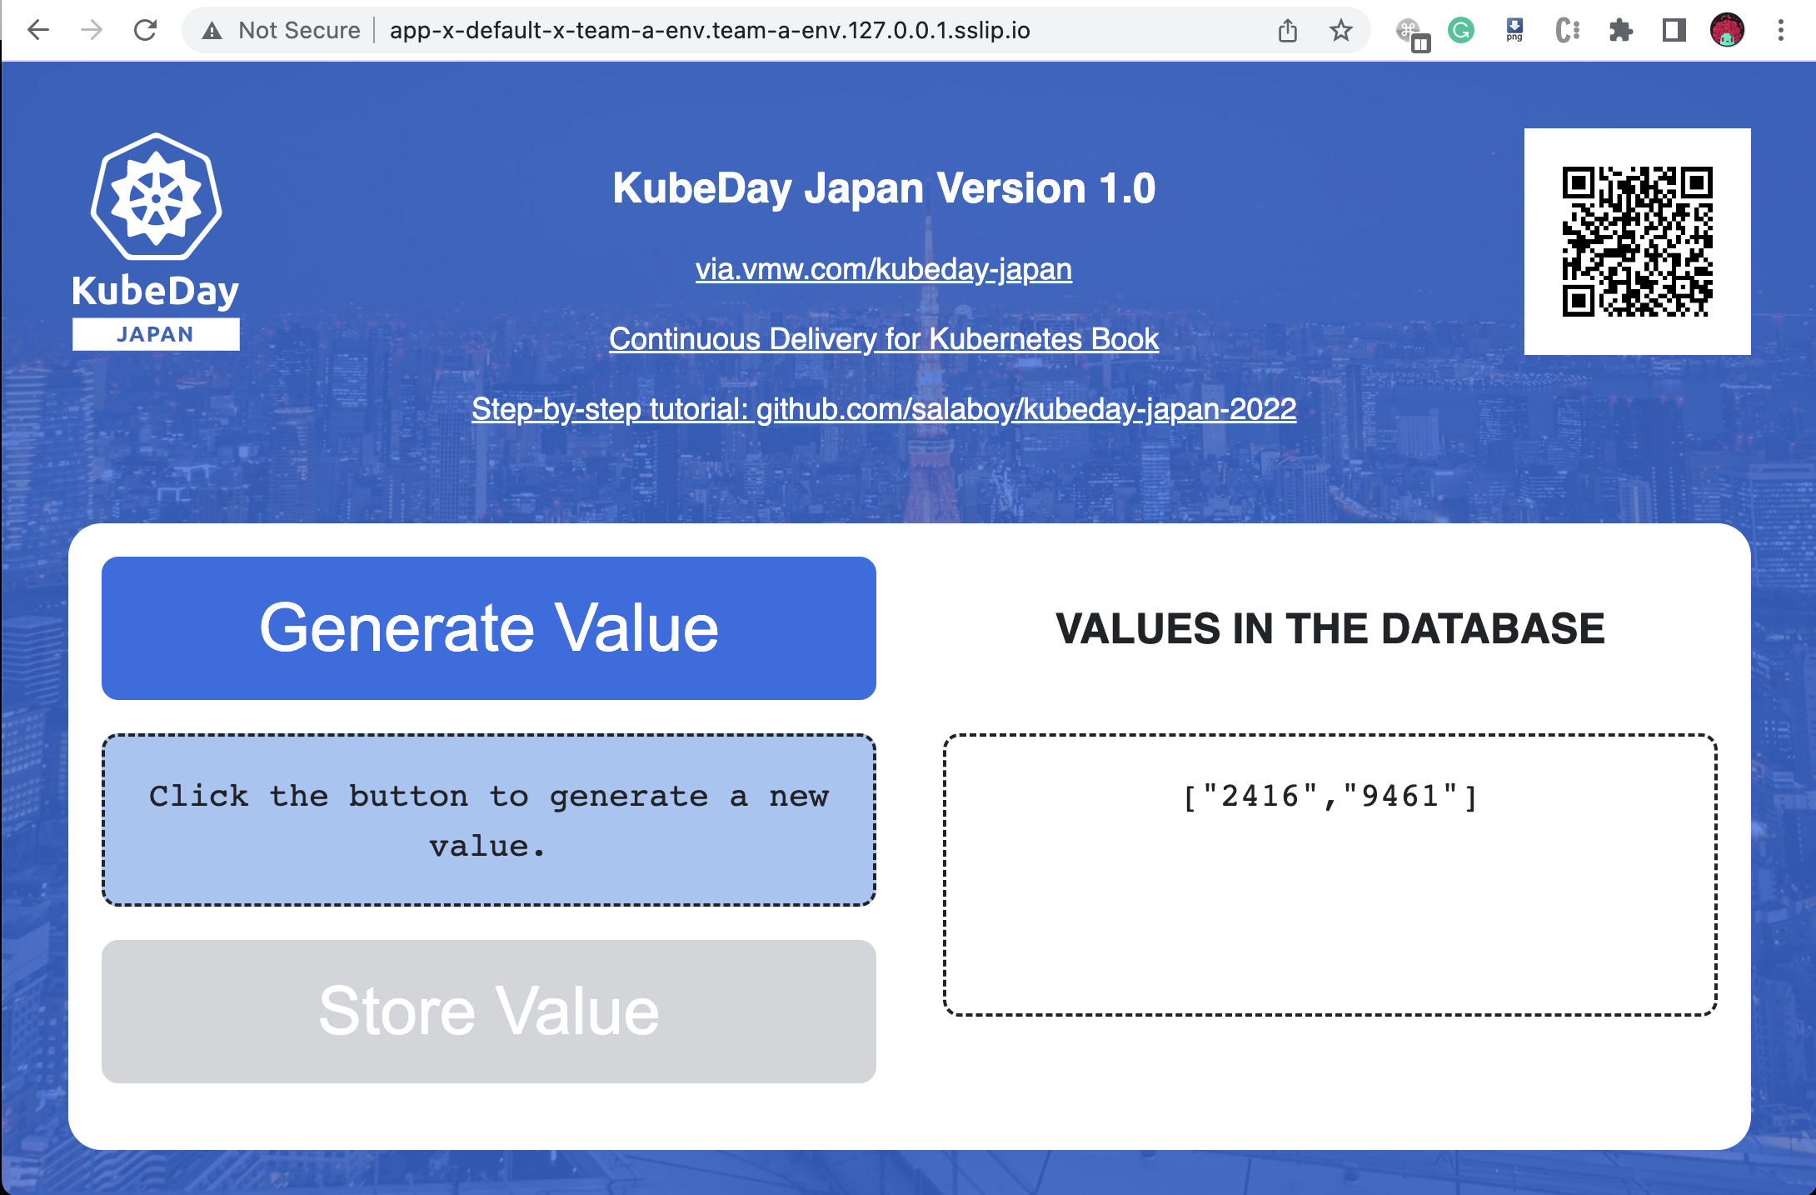Click the Store Value button
This screenshot has height=1195, width=1816.
pos(488,1012)
